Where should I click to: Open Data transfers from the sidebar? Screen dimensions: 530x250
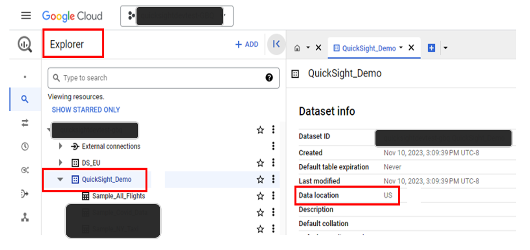(x=25, y=123)
